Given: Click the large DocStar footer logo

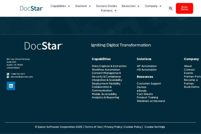Looking at the screenshot, I should click(x=43, y=46).
